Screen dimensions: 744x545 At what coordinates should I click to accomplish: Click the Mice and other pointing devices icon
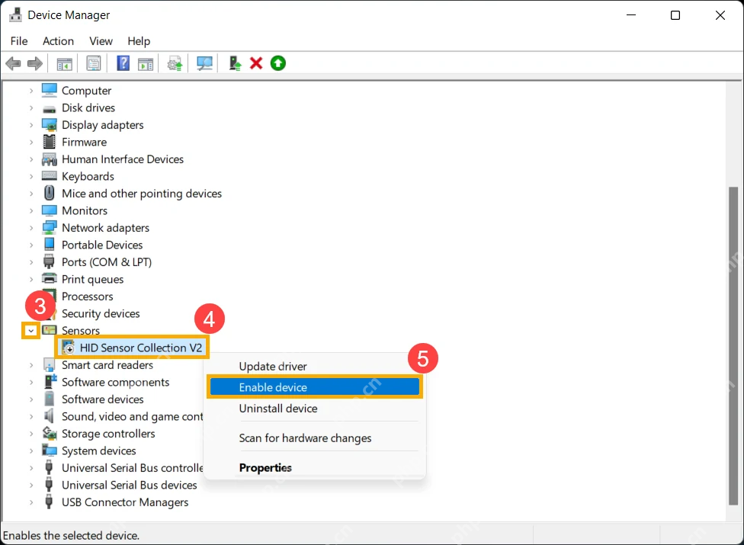coord(50,193)
